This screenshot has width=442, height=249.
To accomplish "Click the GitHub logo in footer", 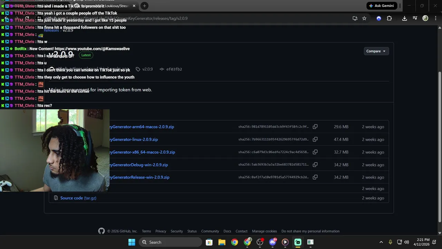I will tap(101, 231).
